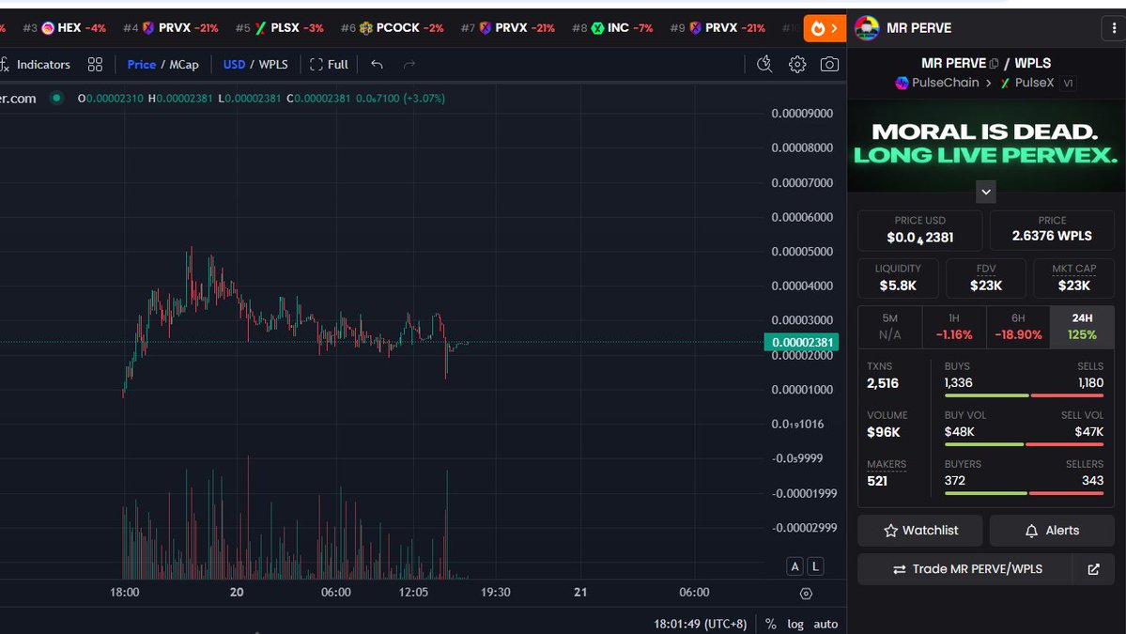Click the FDV $23K box
Viewport: 1126px width, 634px height.
click(986, 278)
